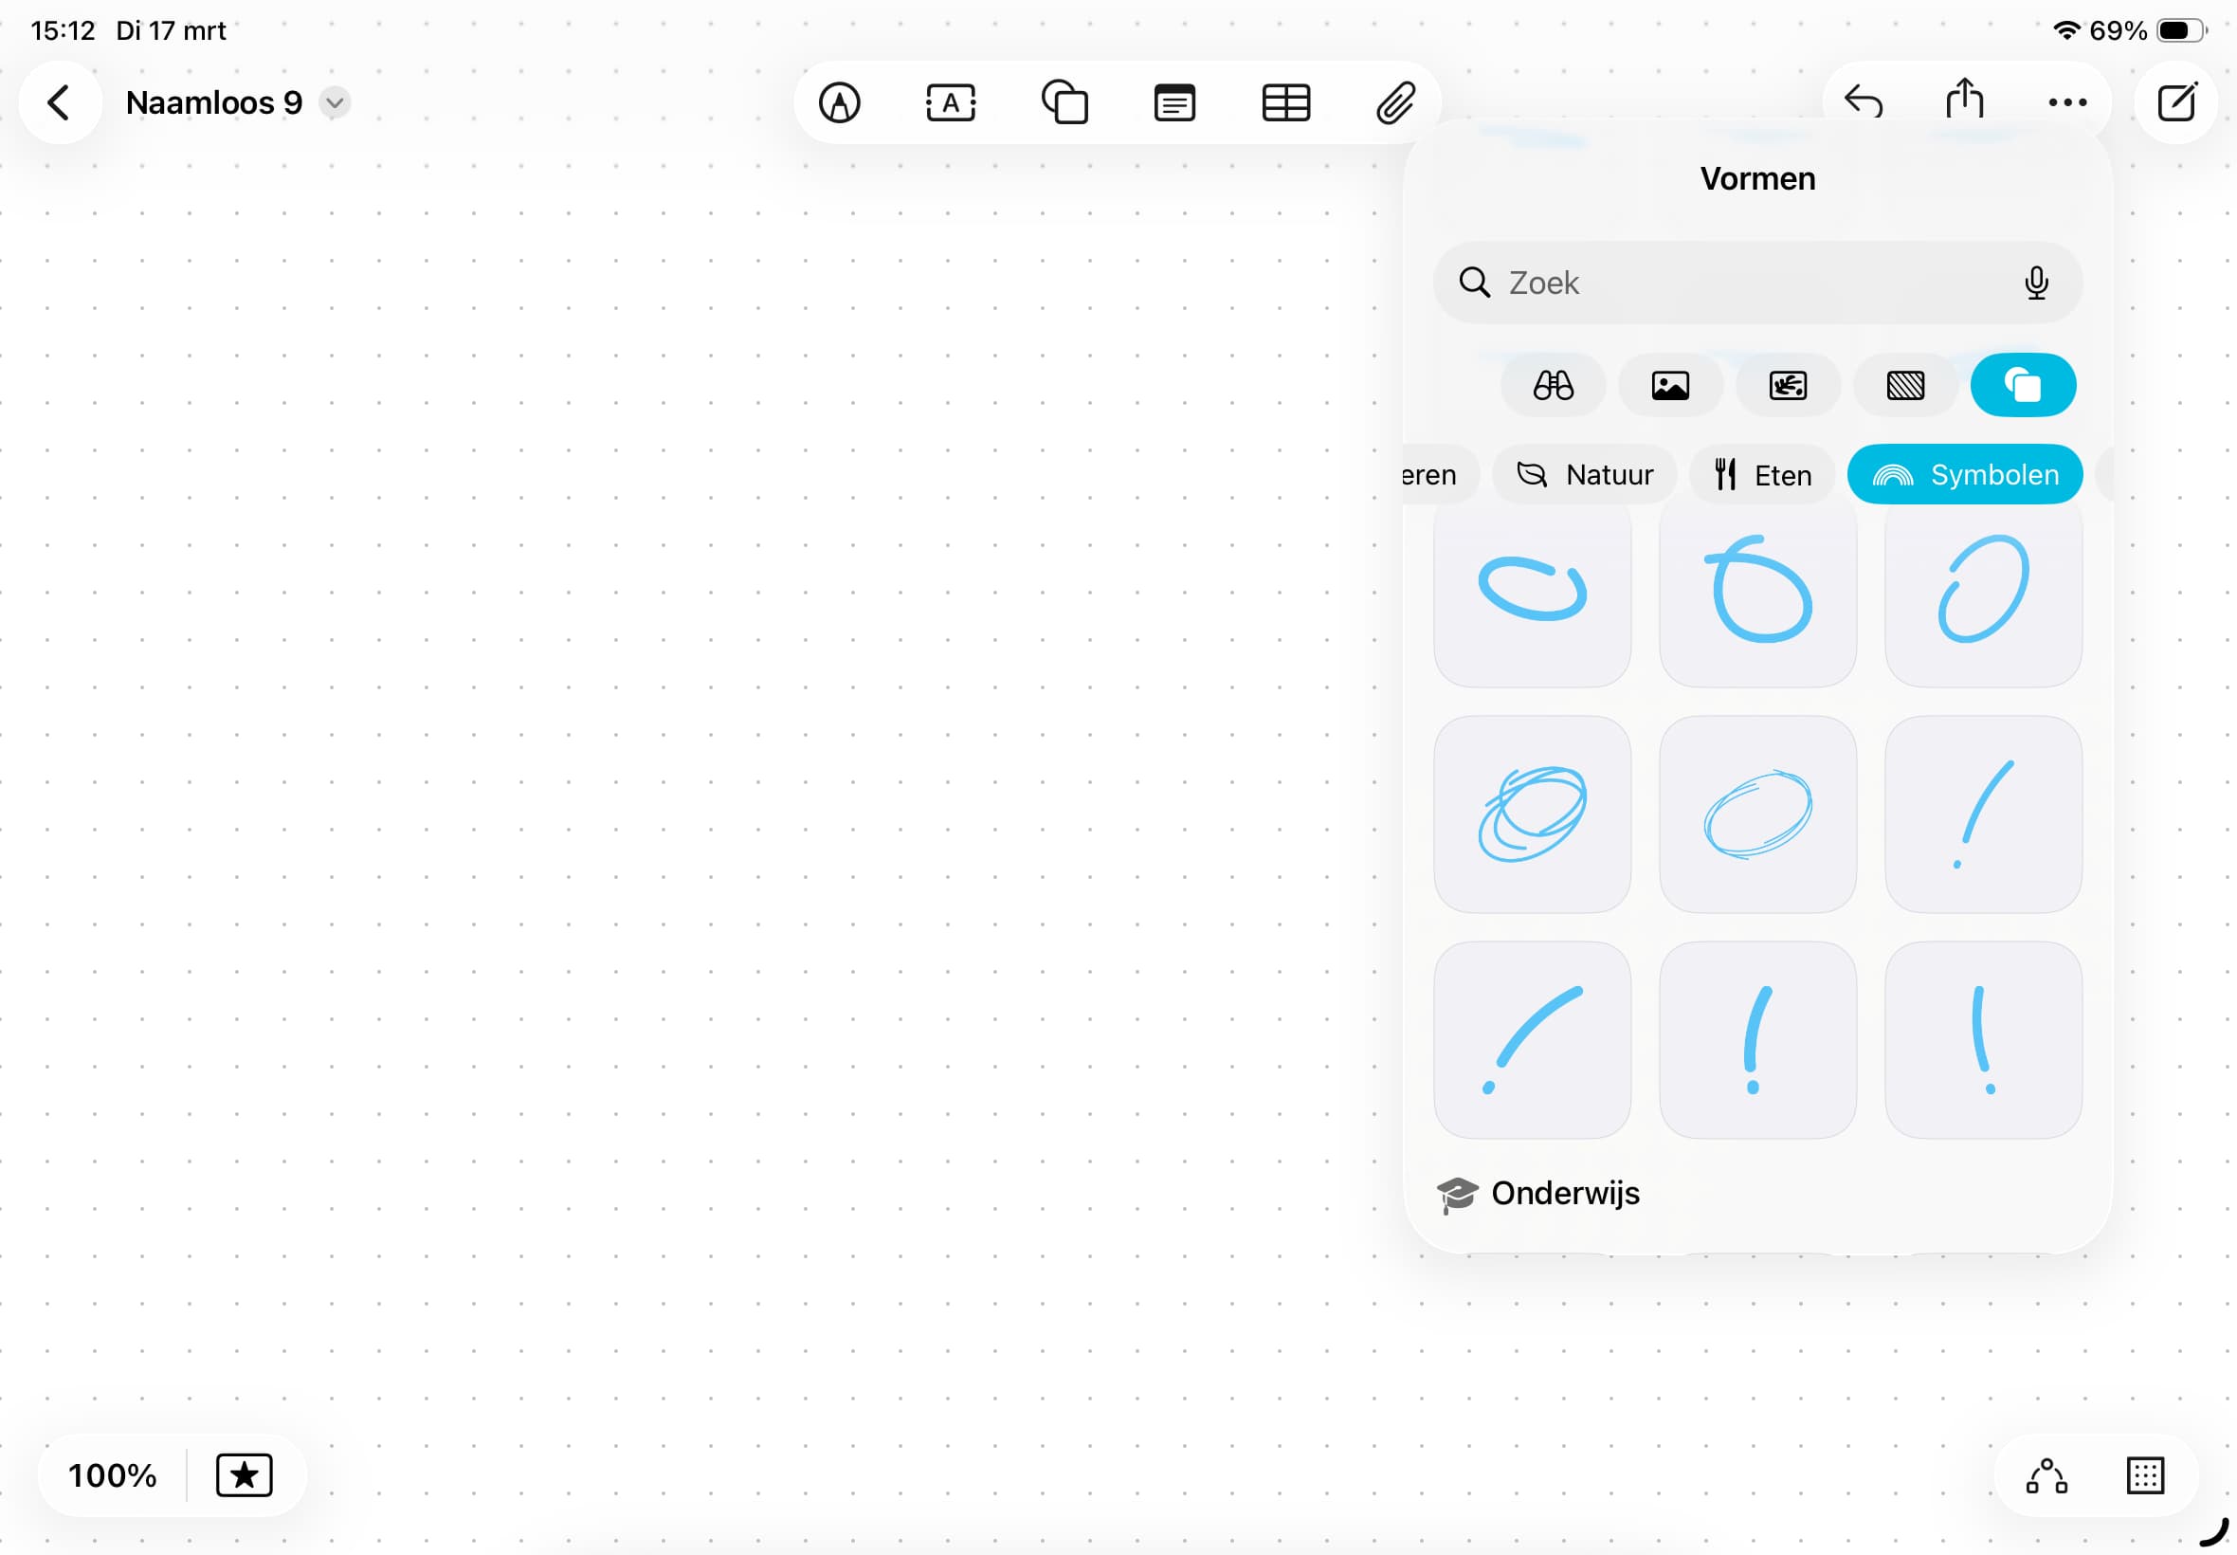Go back with the chevron button
2237x1555 pixels.
(x=59, y=102)
